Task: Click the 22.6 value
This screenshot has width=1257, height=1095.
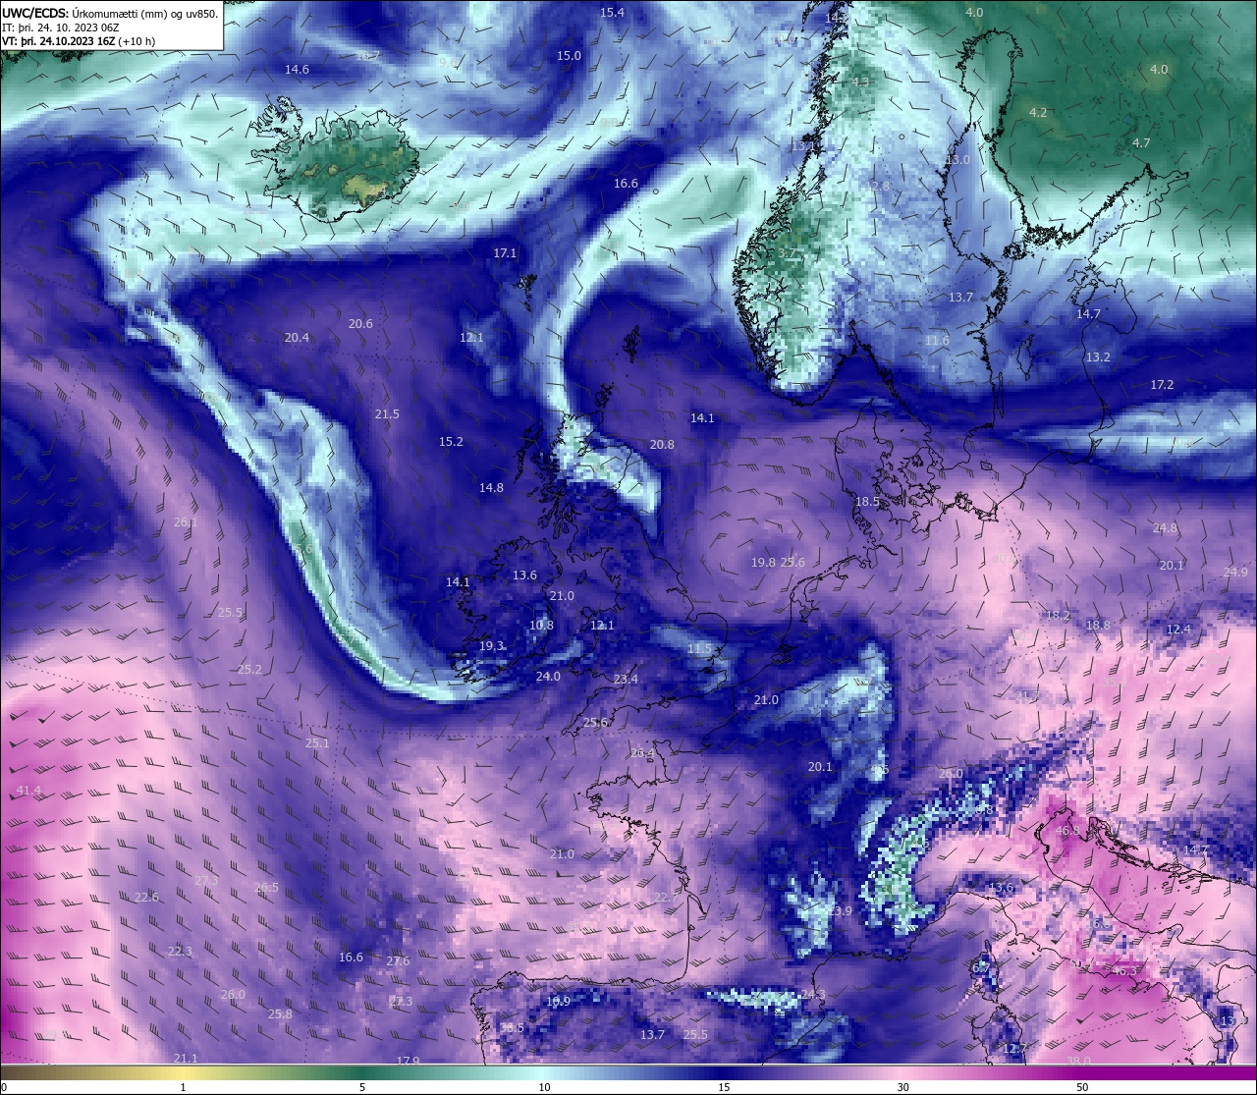Action: tap(146, 898)
